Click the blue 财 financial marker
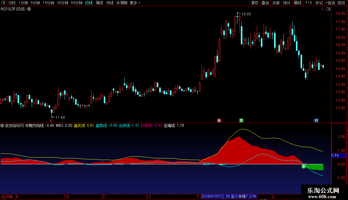Screen dimensions: 348x200 (316, 120)
